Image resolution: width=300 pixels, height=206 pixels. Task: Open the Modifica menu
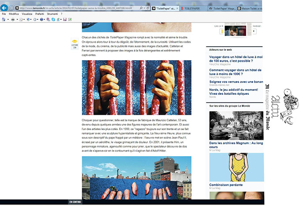14,14
